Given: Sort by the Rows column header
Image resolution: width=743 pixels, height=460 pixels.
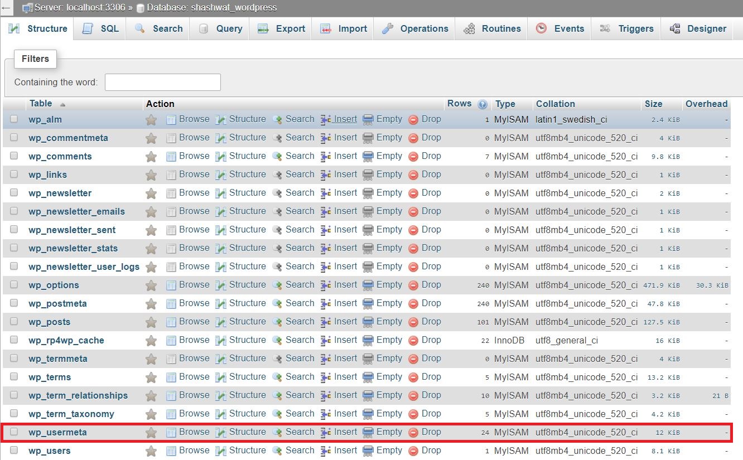Looking at the screenshot, I should pyautogui.click(x=459, y=103).
